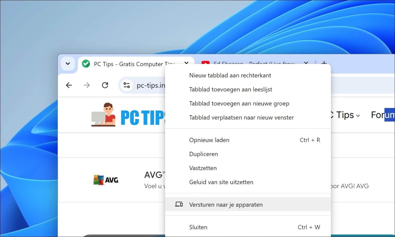The image size is (395, 237).
Task: Click the send-to-devices icon in the menu
Action: (179, 204)
